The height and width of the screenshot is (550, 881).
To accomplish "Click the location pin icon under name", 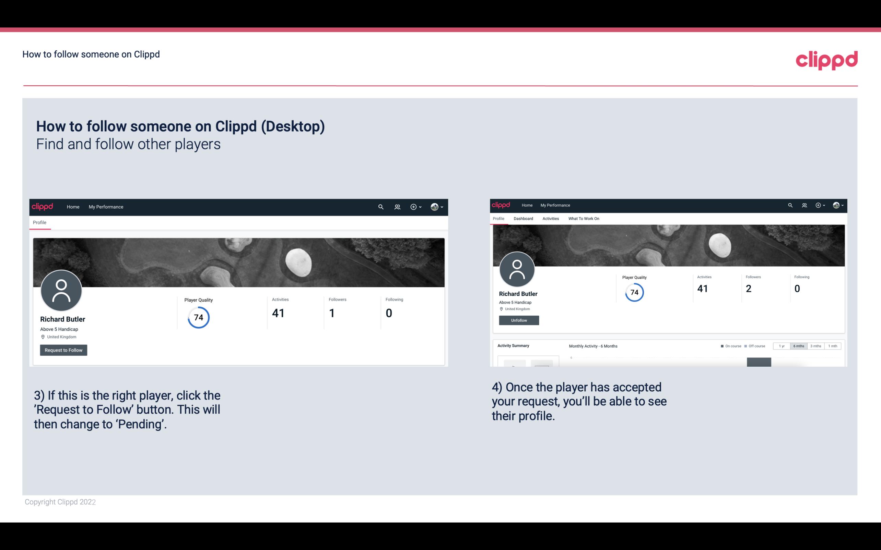I will [43, 337].
